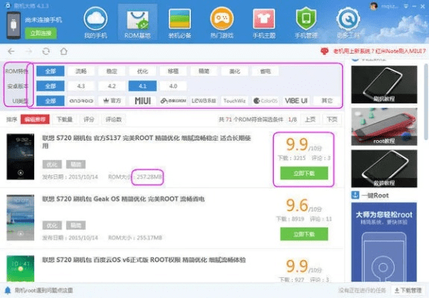Image resolution: width=429 pixels, height=298 pixels.
Task: Select Android version 4.2 filter
Action: (x=112, y=86)
